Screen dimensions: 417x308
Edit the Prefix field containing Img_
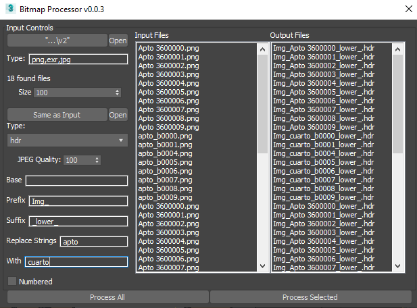pyautogui.click(x=78, y=201)
